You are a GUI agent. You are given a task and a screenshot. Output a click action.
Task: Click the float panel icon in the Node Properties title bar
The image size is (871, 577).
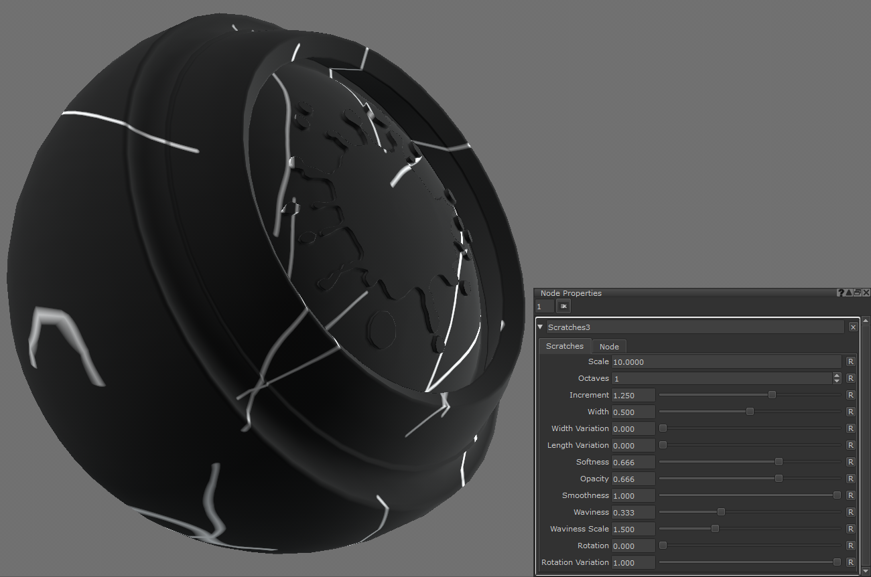coord(858,293)
